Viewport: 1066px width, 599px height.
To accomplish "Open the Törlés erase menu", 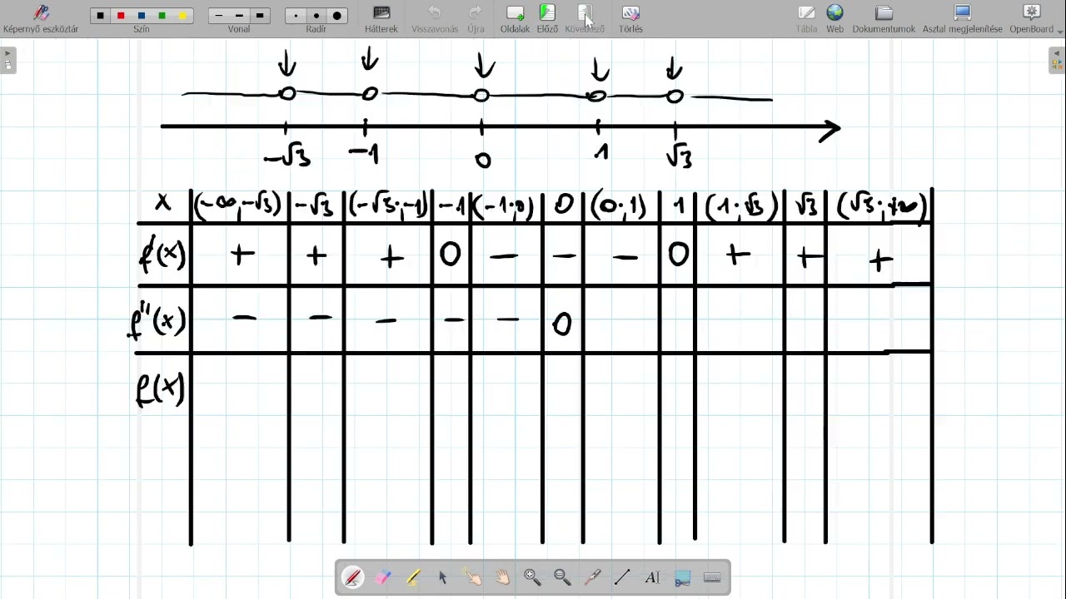I will click(630, 18).
